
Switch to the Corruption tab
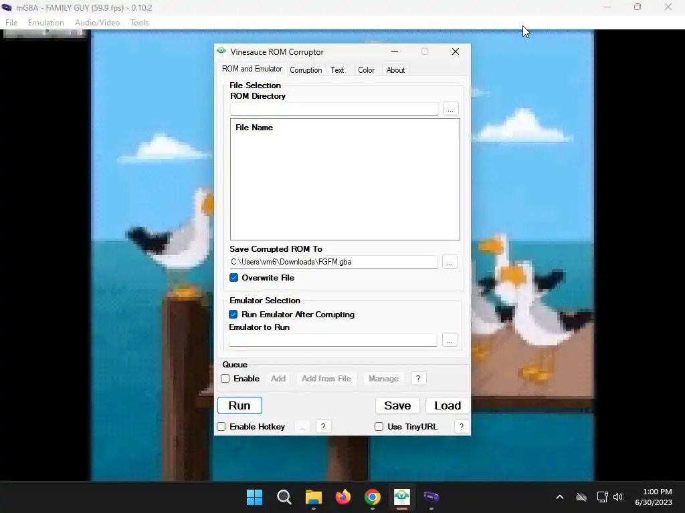[306, 69]
